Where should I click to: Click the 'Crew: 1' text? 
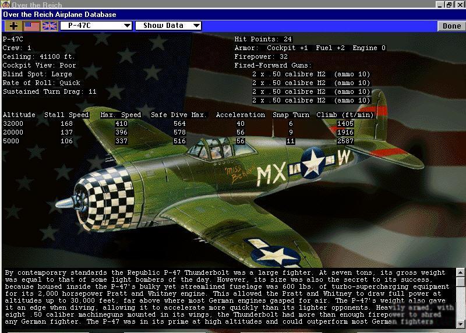tap(17, 48)
